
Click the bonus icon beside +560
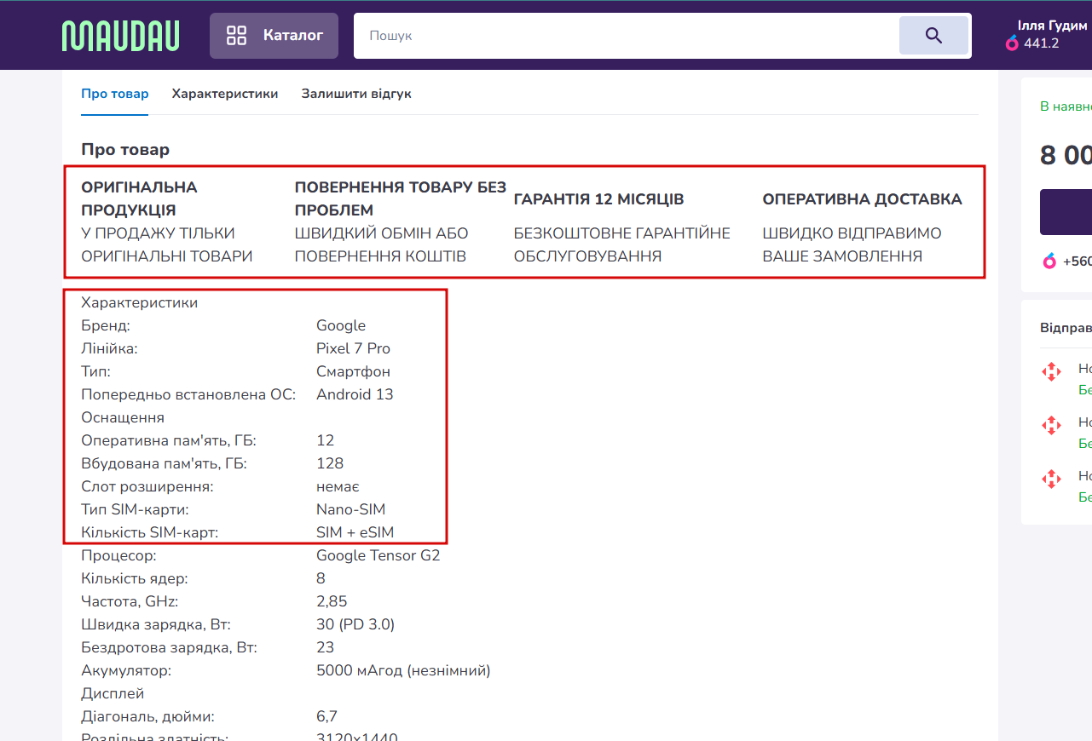[x=1049, y=261]
